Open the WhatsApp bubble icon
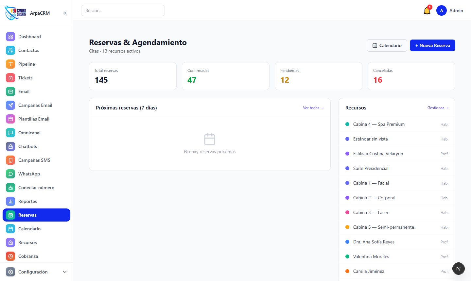Image resolution: width=471 pixels, height=281 pixels. (x=10, y=174)
